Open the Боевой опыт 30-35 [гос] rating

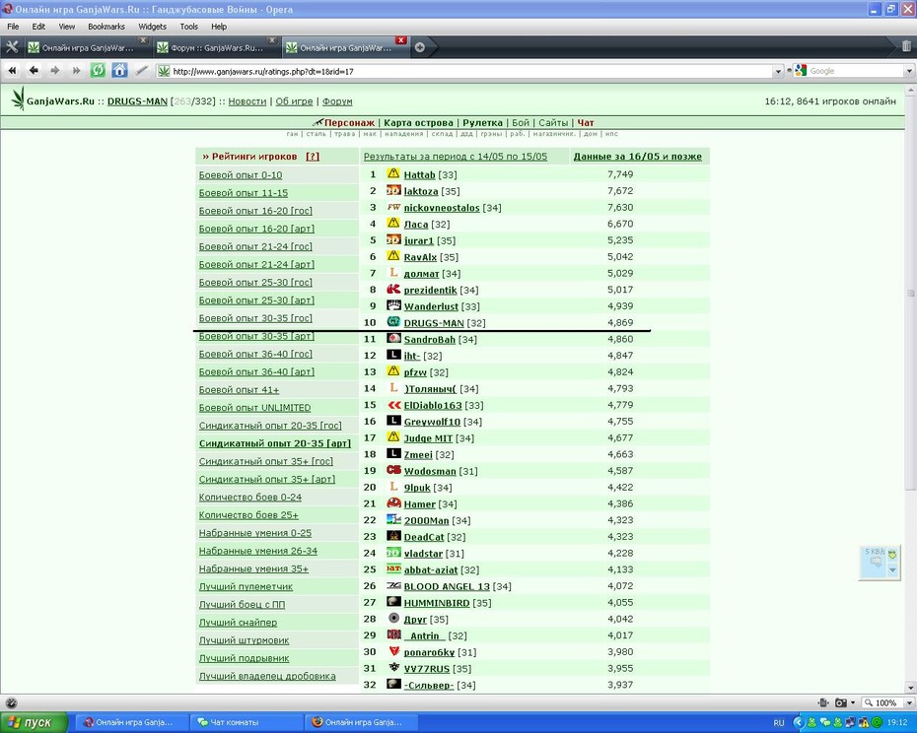255,318
